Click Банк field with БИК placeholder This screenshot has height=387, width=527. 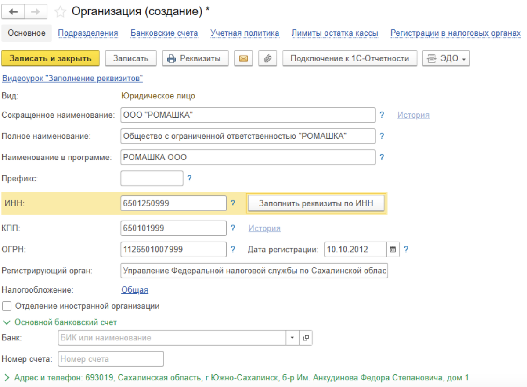pyautogui.click(x=172, y=338)
